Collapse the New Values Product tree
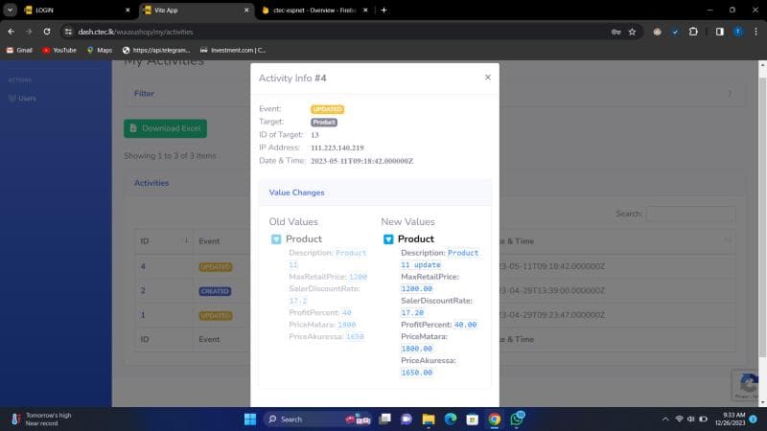767x431 pixels. 388,239
